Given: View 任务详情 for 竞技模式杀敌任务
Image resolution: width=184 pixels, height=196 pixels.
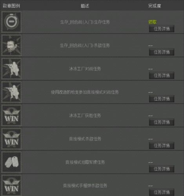Looking at the screenshot, I should (x=162, y=145).
